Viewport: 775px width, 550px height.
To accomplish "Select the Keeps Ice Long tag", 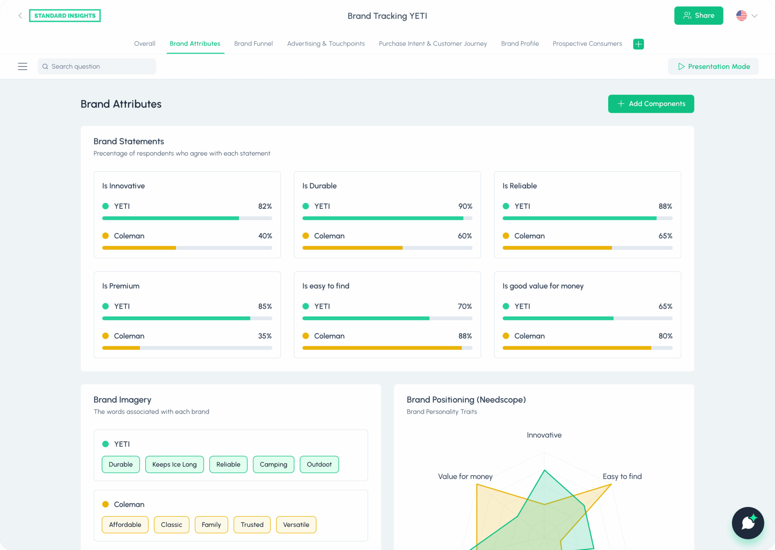I will (174, 464).
